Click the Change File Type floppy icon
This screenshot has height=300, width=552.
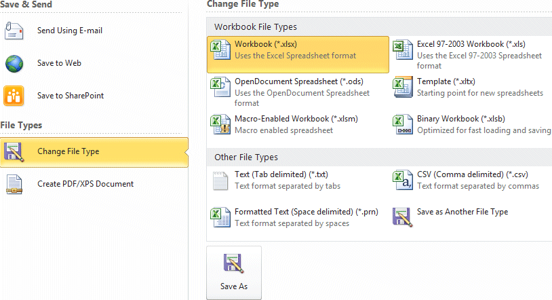point(15,151)
